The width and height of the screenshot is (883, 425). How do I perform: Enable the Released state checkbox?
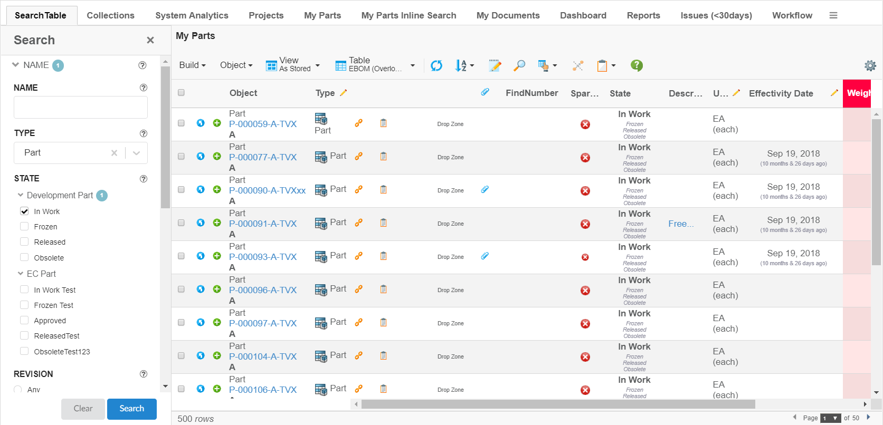[x=24, y=242]
